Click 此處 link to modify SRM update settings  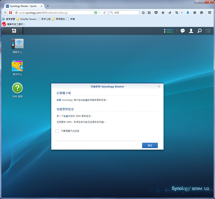[x=66, y=116]
